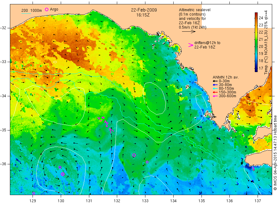279x205 pixels.
Task: Click the Argo float marker near 133E 36S
Action: tap(147, 162)
